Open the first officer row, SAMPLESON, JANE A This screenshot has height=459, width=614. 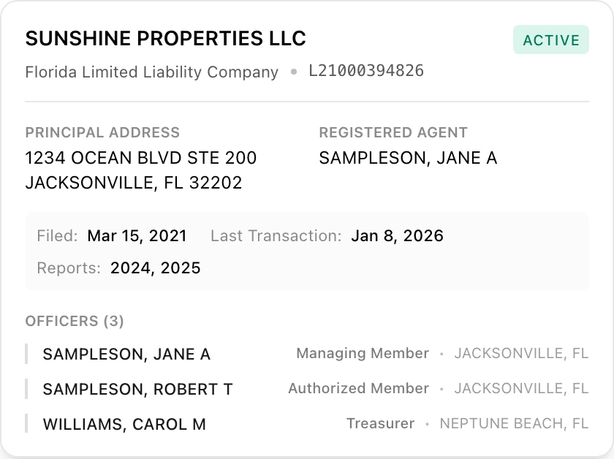point(126,354)
